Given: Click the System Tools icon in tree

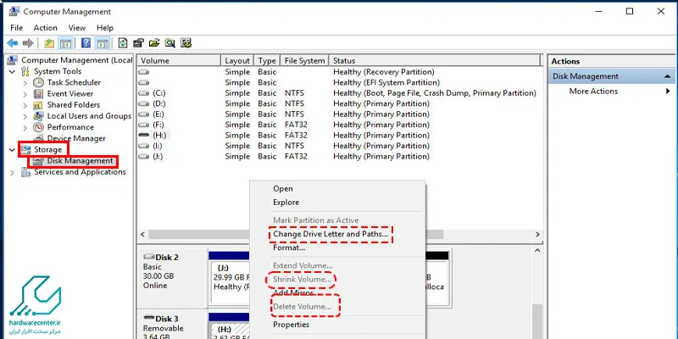Looking at the screenshot, I should click(x=25, y=71).
